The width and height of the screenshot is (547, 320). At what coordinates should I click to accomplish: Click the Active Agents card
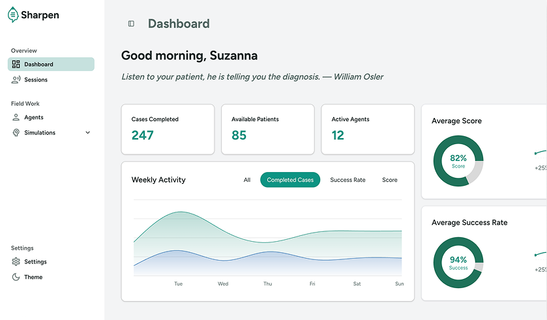(x=368, y=129)
